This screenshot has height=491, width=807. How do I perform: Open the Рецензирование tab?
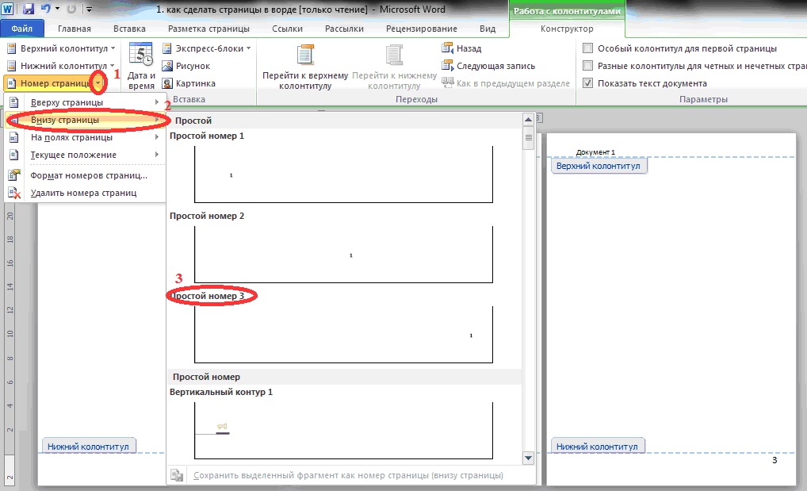pos(422,29)
